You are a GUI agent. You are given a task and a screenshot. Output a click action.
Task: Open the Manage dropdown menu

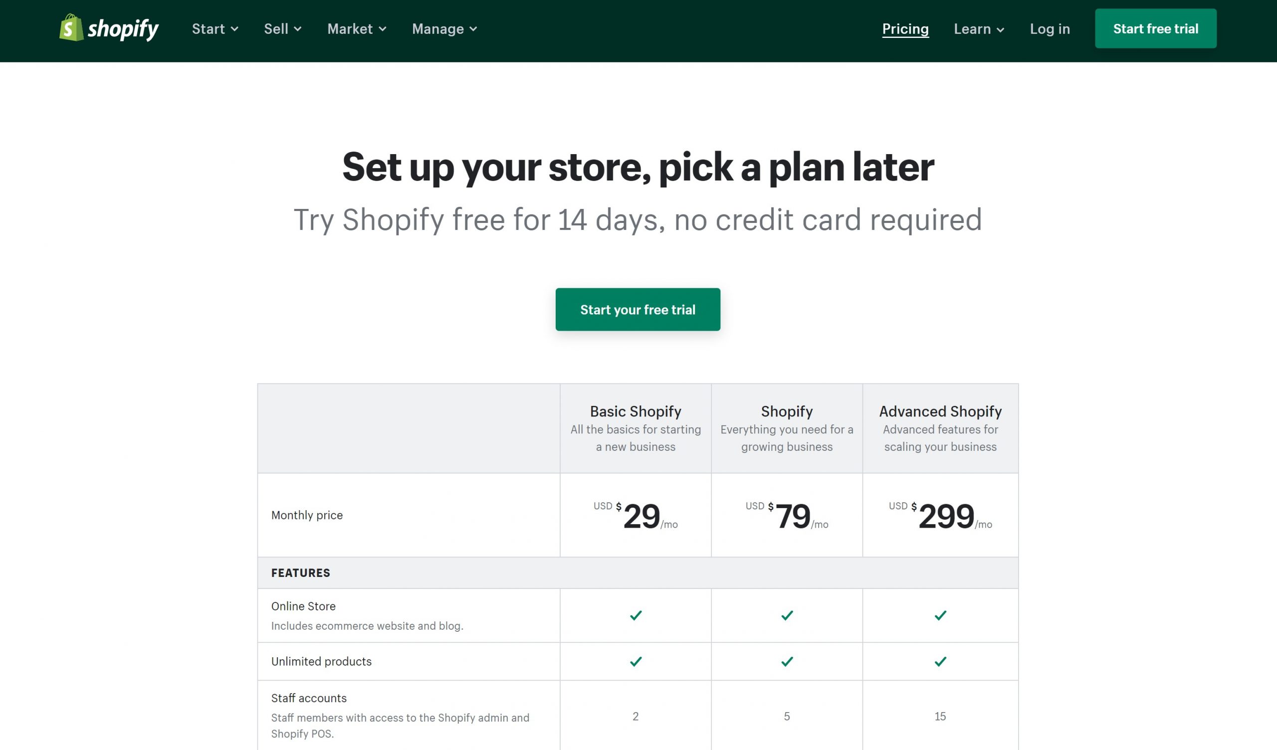tap(444, 29)
